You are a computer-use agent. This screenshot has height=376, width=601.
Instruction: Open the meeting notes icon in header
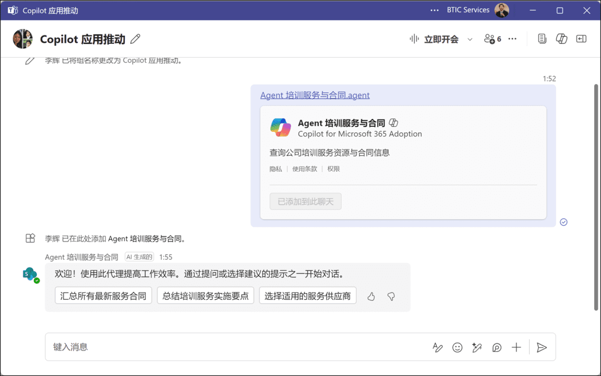[x=542, y=39]
